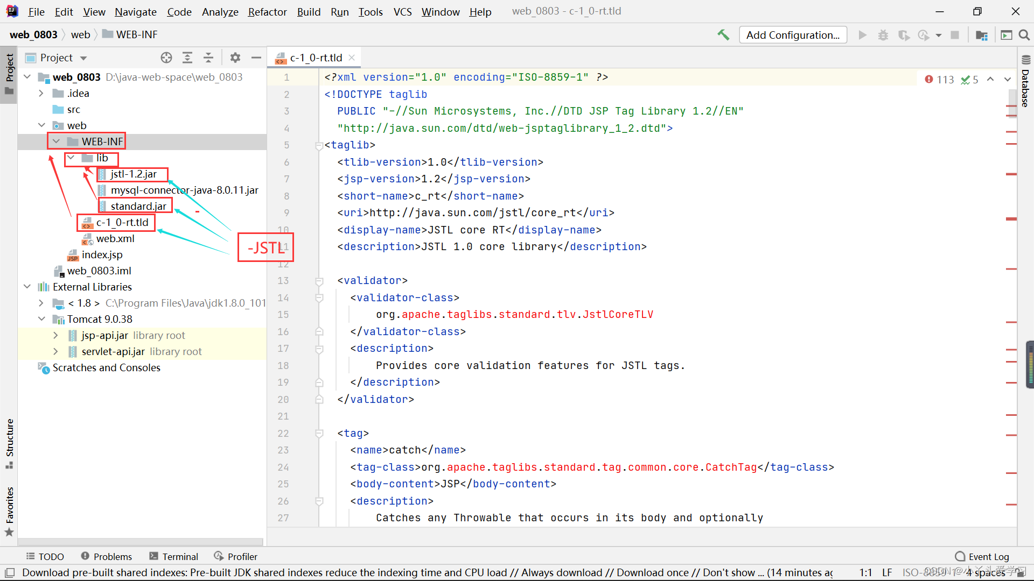Open the Event Log

tap(982, 556)
